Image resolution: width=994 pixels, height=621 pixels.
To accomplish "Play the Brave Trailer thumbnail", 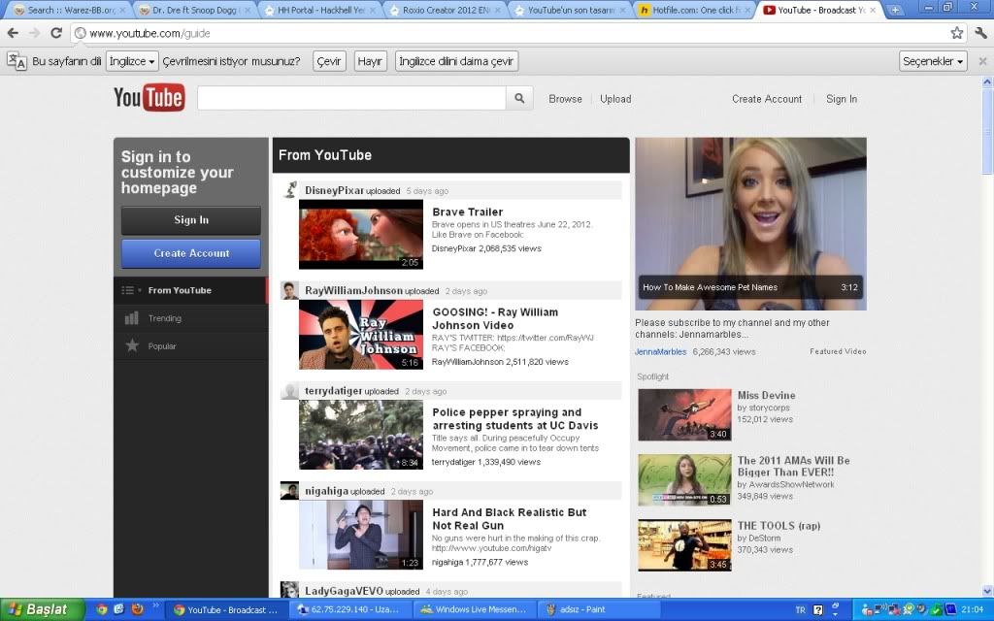I will click(361, 235).
